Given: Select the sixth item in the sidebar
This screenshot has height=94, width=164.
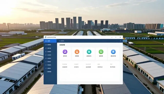Looking at the screenshot, I should point(50,58).
